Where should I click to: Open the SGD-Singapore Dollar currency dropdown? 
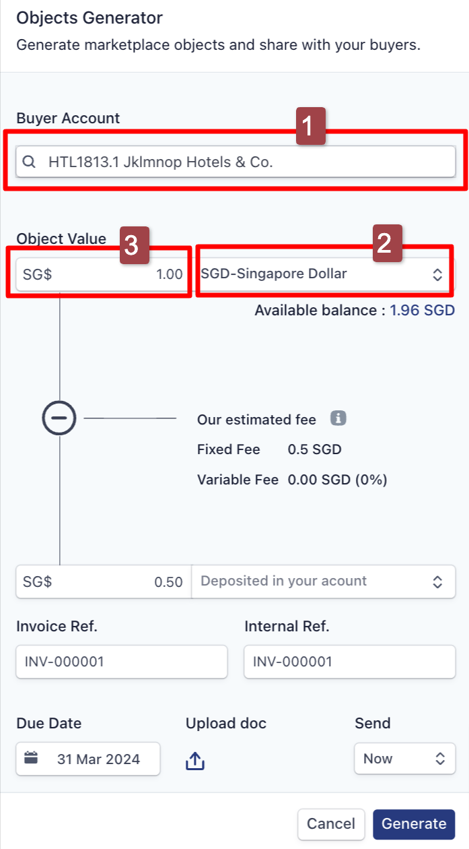[x=324, y=274]
